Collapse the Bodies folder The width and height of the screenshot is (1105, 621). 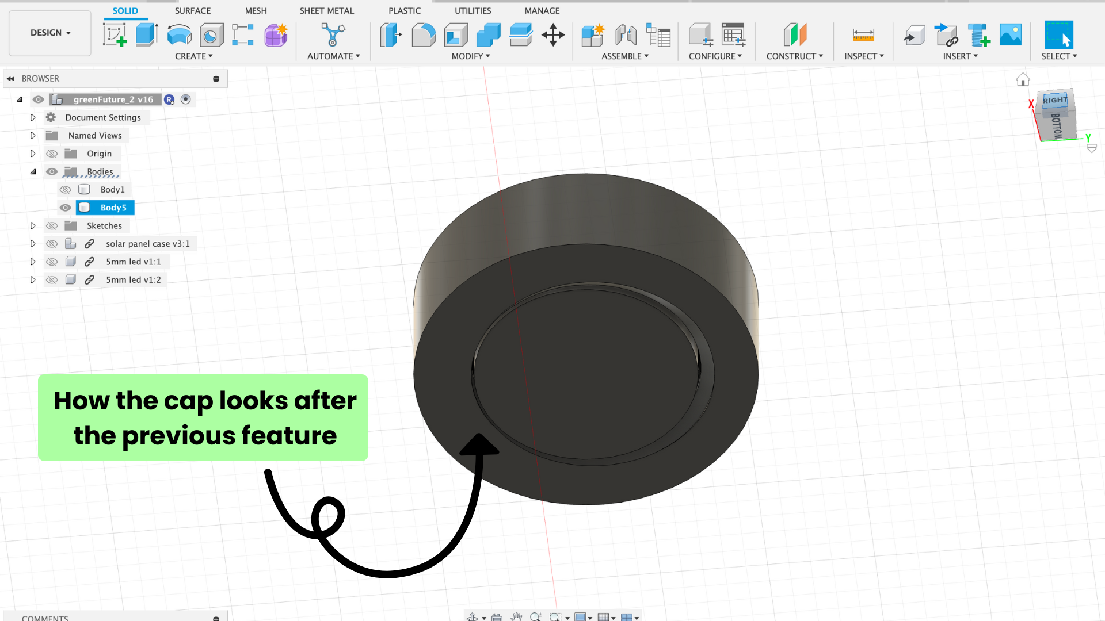33,171
